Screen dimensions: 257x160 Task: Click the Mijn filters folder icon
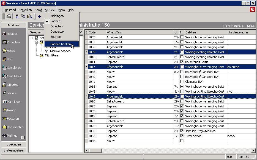click(42, 56)
